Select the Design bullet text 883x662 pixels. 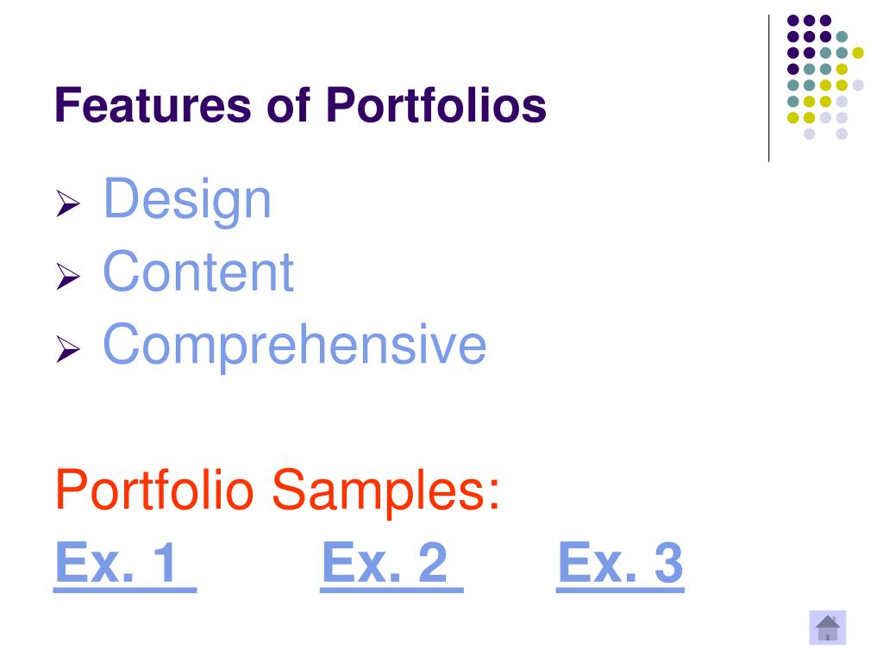(187, 201)
